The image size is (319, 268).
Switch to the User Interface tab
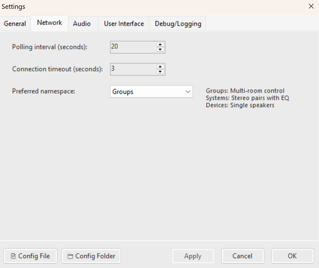tap(123, 23)
